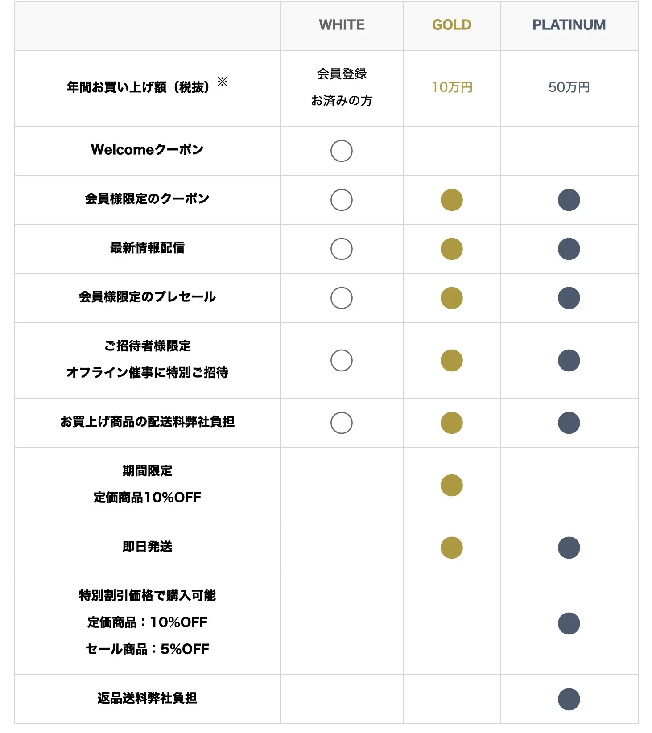
Task: Select the WHITE column header
Action: point(342,25)
